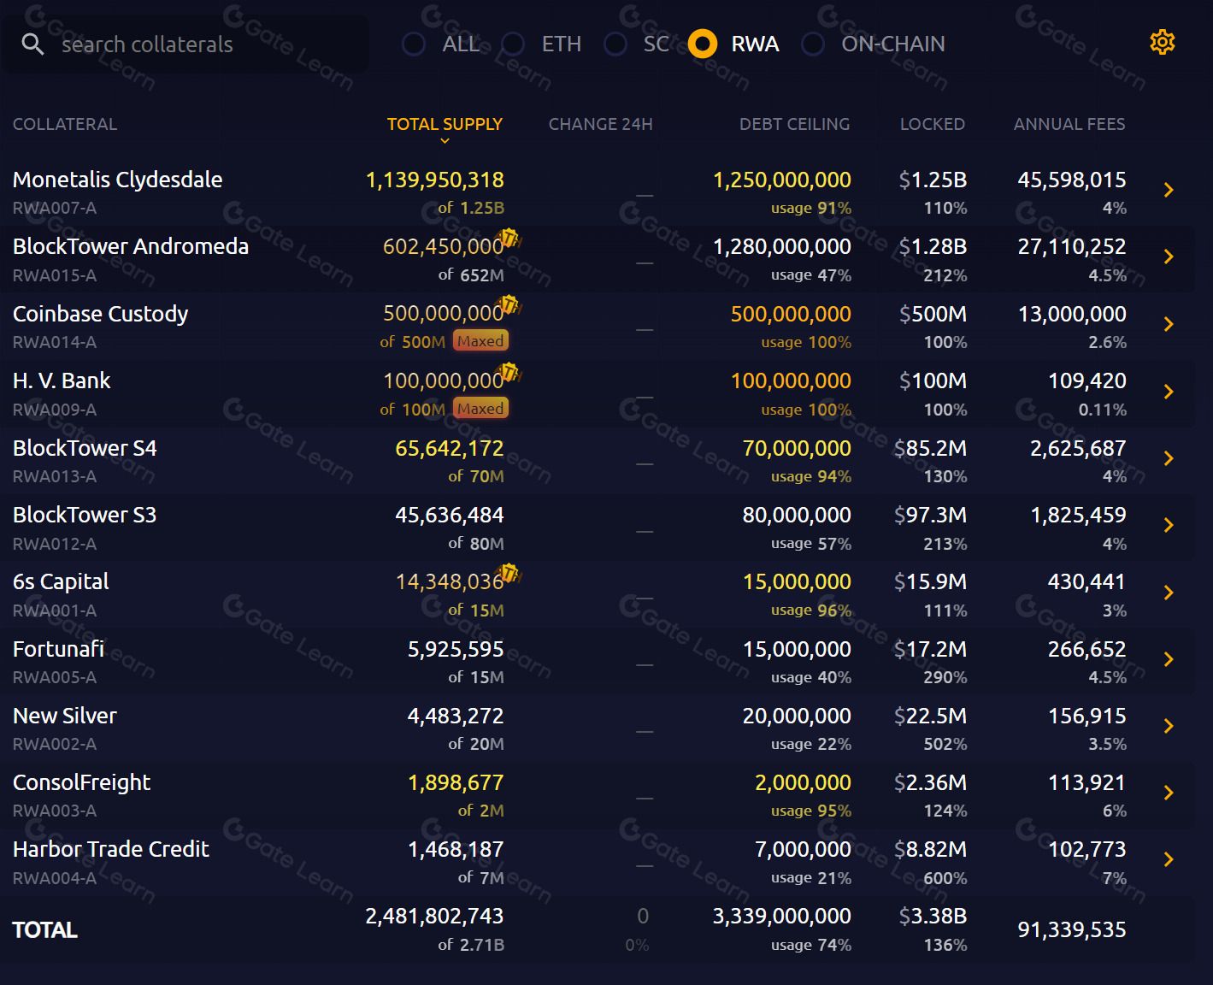Sort by the CHANGE 24H column

(600, 124)
